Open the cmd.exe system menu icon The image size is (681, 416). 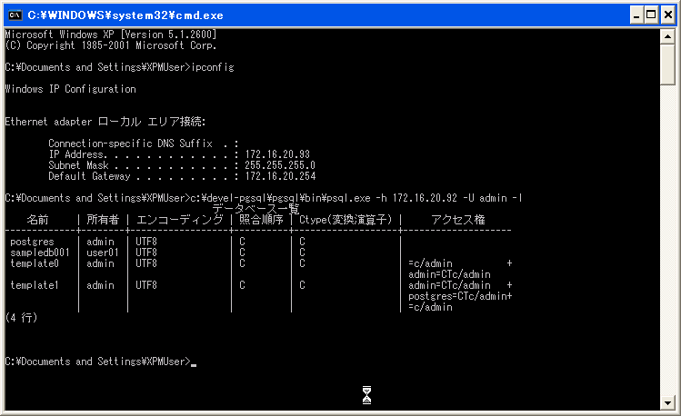15,15
